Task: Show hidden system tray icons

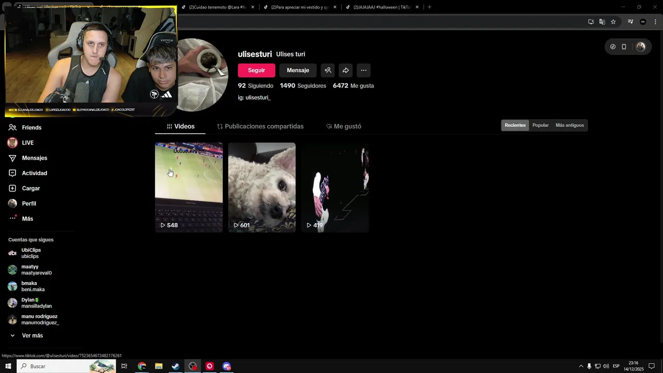Action: tap(581, 366)
